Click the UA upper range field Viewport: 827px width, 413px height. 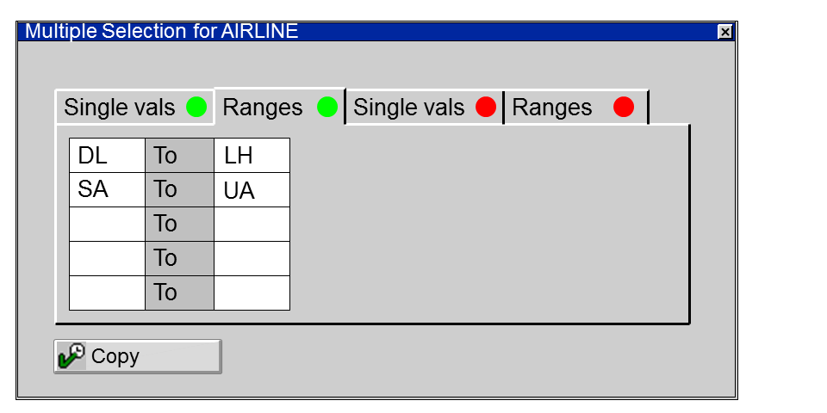(x=252, y=190)
